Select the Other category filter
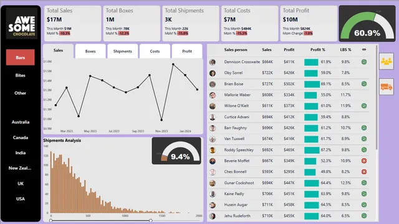399x224 pixels. click(21, 93)
